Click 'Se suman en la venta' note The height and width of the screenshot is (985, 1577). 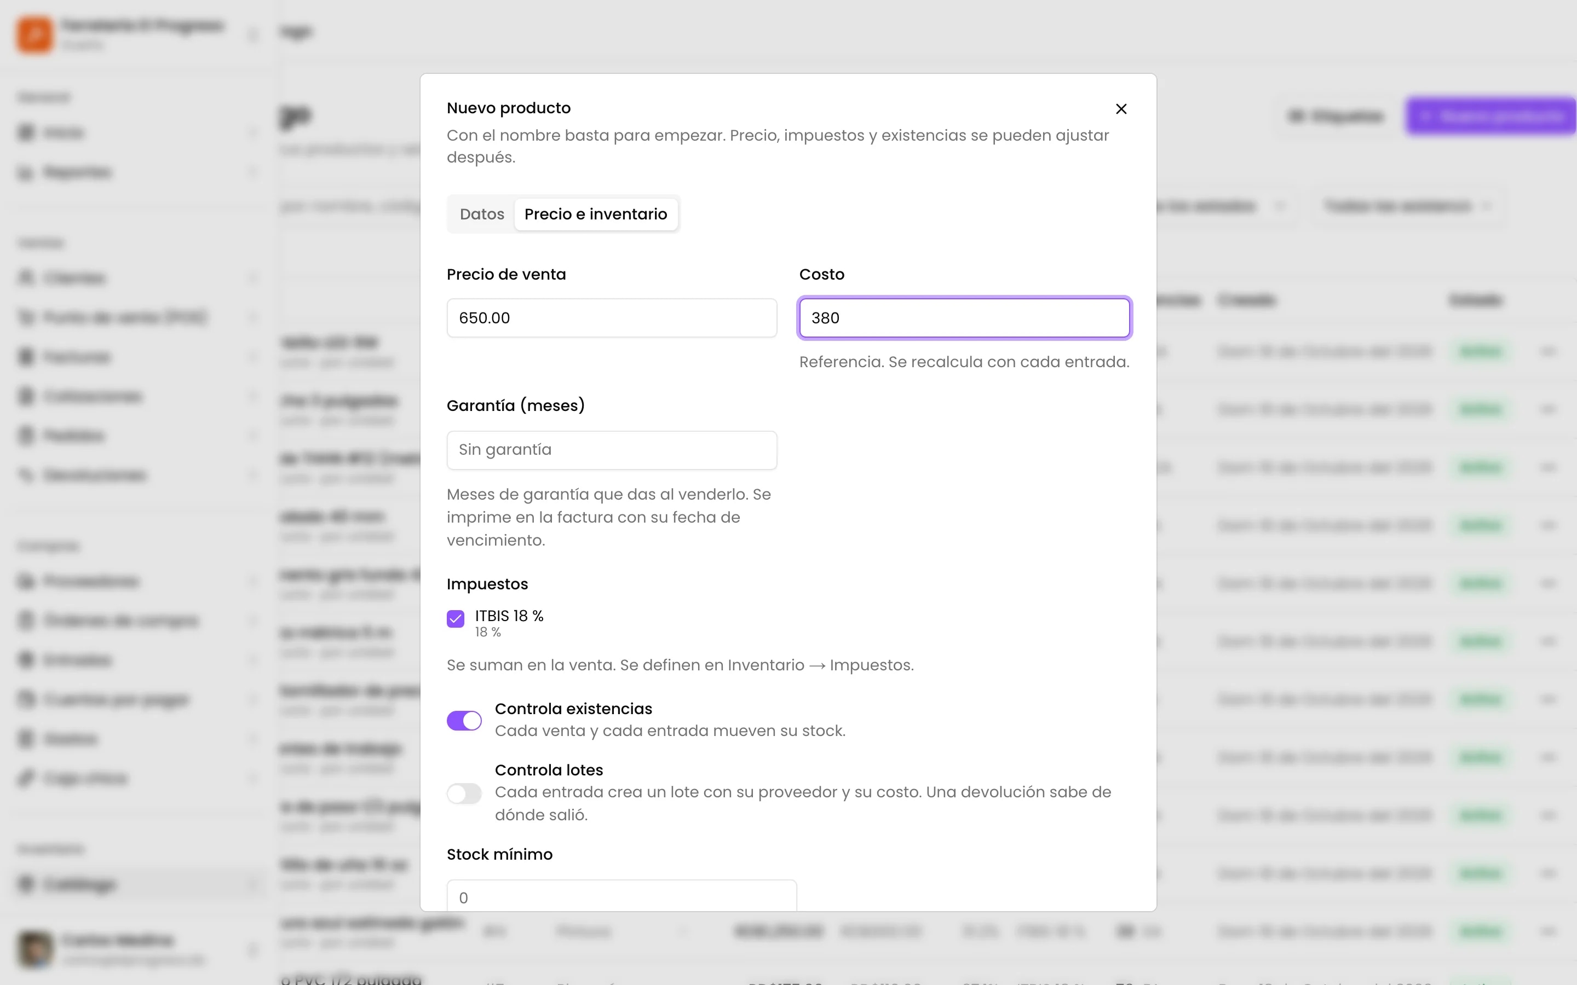[680, 665]
